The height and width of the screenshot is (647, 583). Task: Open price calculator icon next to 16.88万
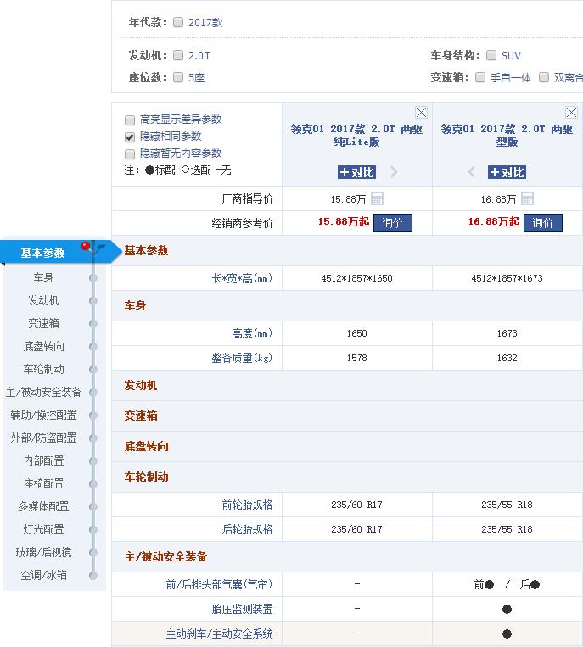pos(527,198)
